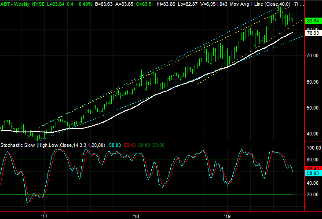Click the '18 year marker on time axis
322x219 pixels.
pyautogui.click(x=136, y=216)
